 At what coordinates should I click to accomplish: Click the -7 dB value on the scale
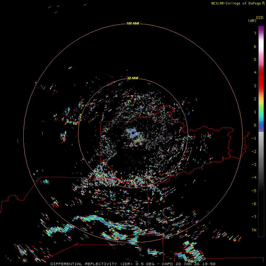tap(254, 217)
